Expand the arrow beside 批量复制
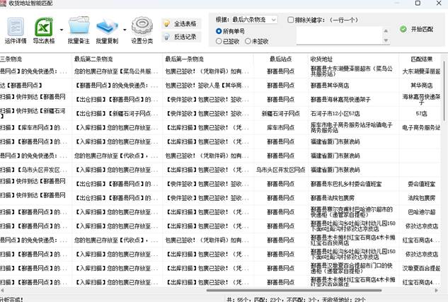The height and width of the screenshot is (302, 448). (x=125, y=30)
